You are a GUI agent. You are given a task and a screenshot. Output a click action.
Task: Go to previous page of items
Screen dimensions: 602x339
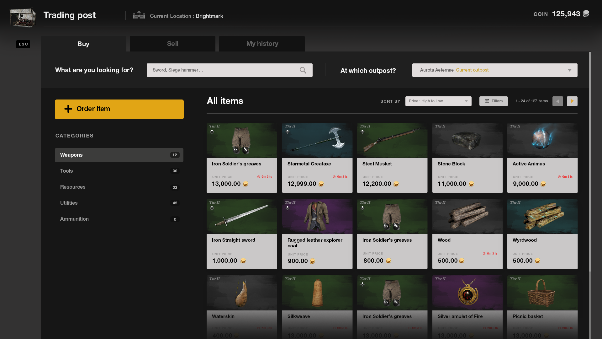click(x=557, y=101)
